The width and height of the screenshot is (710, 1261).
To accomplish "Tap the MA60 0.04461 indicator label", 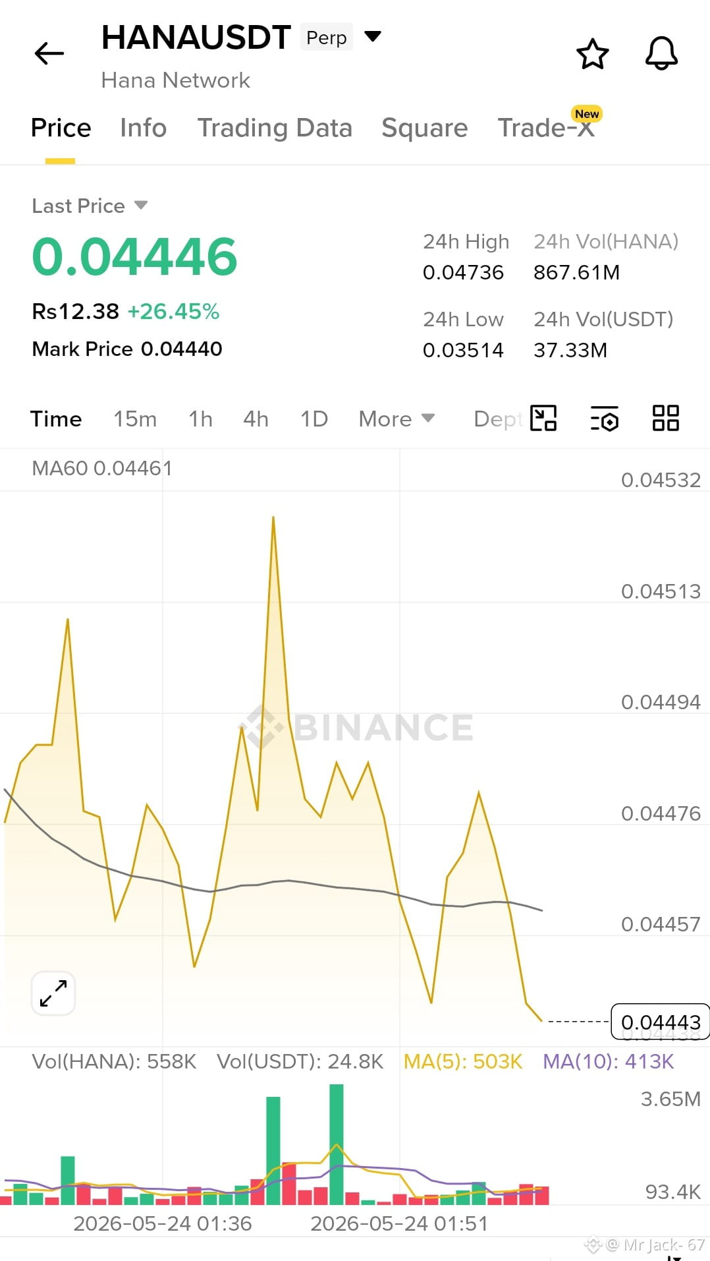I will tap(102, 468).
